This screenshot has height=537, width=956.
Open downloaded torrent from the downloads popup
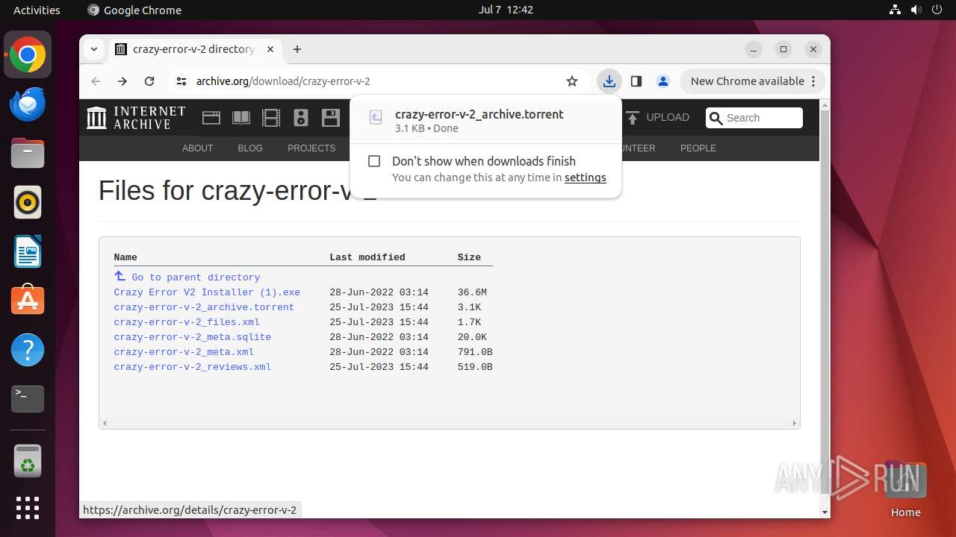tap(485, 121)
